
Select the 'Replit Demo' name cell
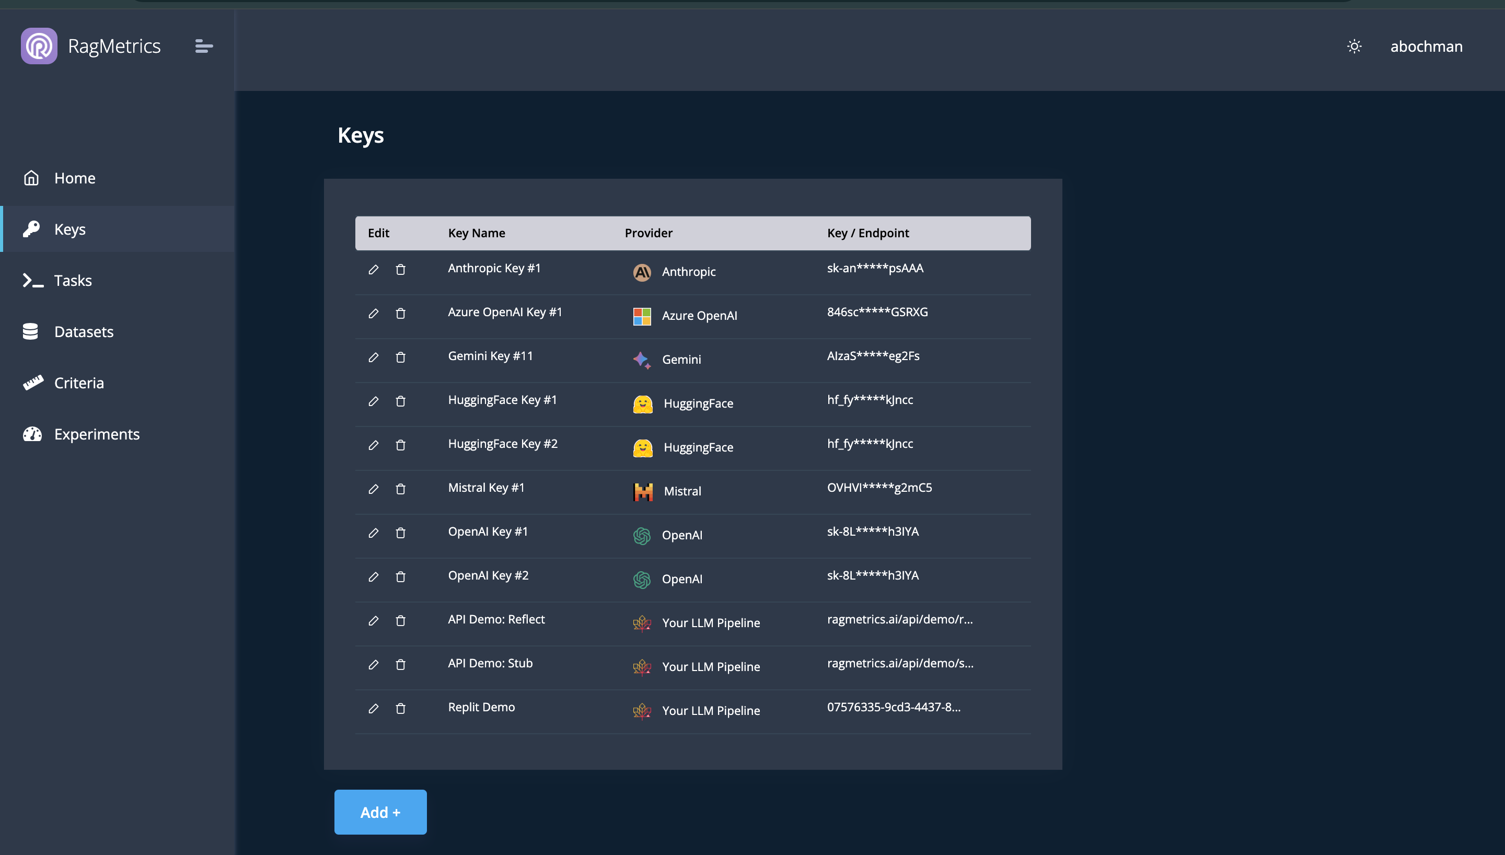pos(481,707)
